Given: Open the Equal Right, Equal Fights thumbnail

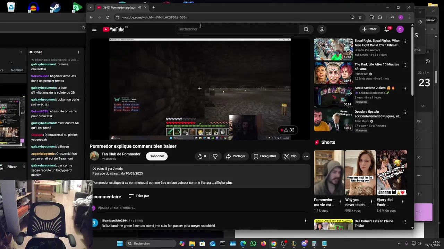Looking at the screenshot, I should (333, 49).
